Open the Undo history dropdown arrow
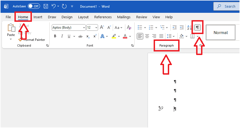Viewport: 240px width, 128px height. [x=58, y=6]
